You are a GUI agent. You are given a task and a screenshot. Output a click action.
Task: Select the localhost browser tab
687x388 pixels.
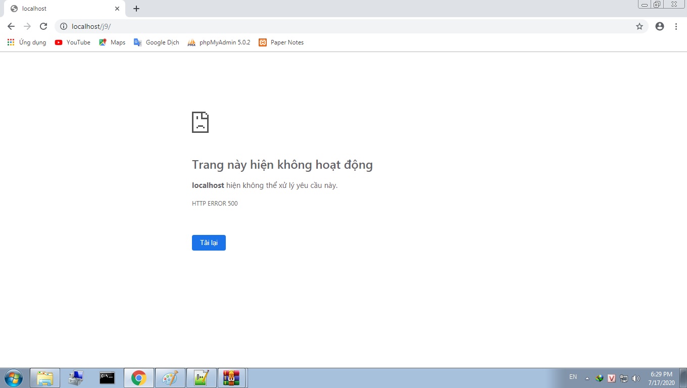point(61,9)
